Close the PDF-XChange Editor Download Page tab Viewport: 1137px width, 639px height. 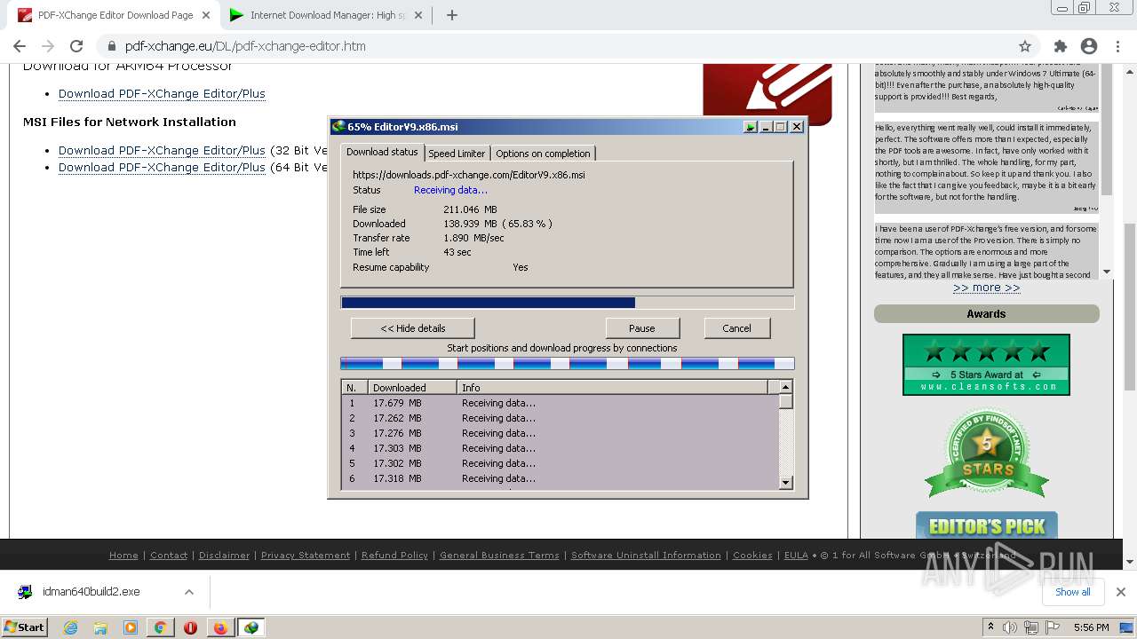[x=206, y=15]
